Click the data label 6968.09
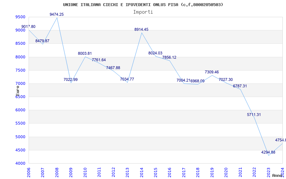Viewport: 286px width, 179px height. (198, 81)
